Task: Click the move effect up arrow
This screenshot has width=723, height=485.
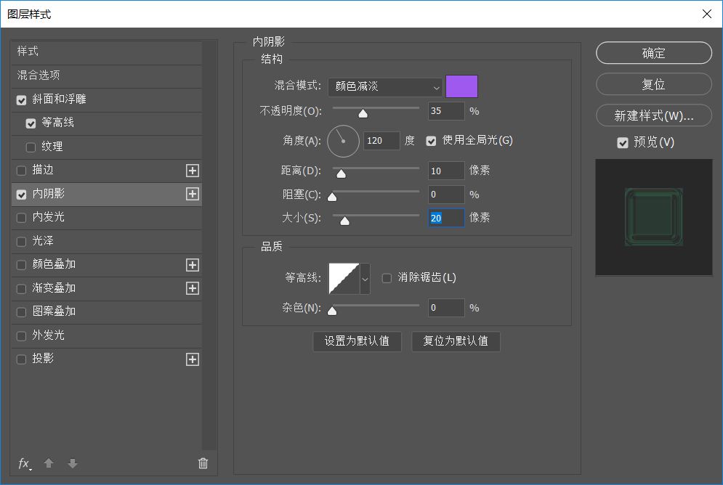Action: pos(49,463)
